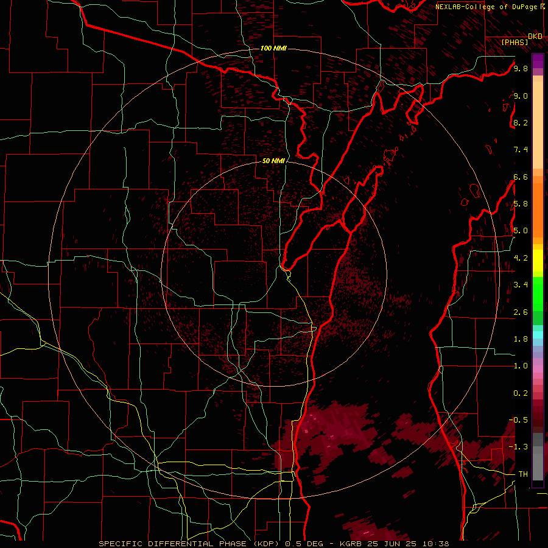This screenshot has width=548, height=548.
Task: Click the -1.3 legend value
Action: click(x=518, y=447)
